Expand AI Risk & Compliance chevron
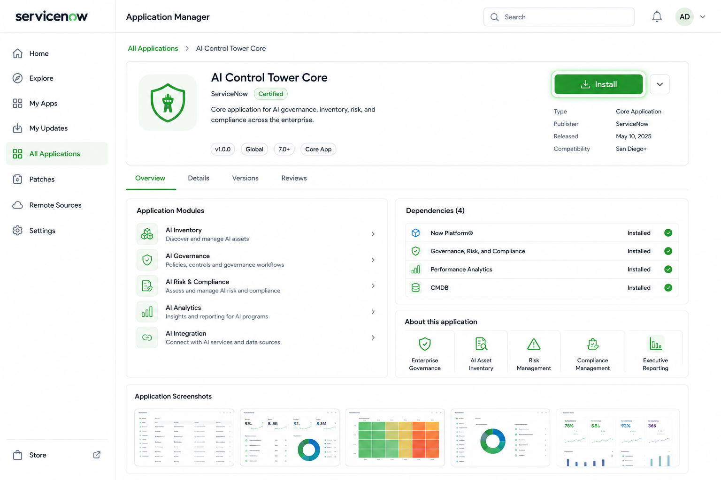The image size is (721, 480). pyautogui.click(x=373, y=285)
